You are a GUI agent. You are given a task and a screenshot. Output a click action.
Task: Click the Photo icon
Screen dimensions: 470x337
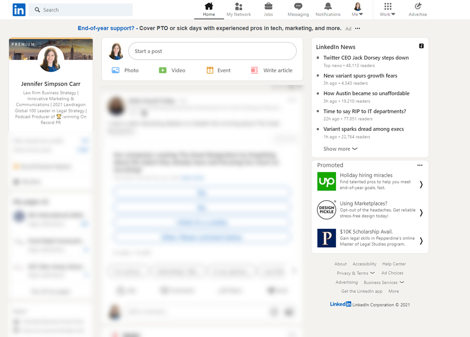pyautogui.click(x=115, y=70)
